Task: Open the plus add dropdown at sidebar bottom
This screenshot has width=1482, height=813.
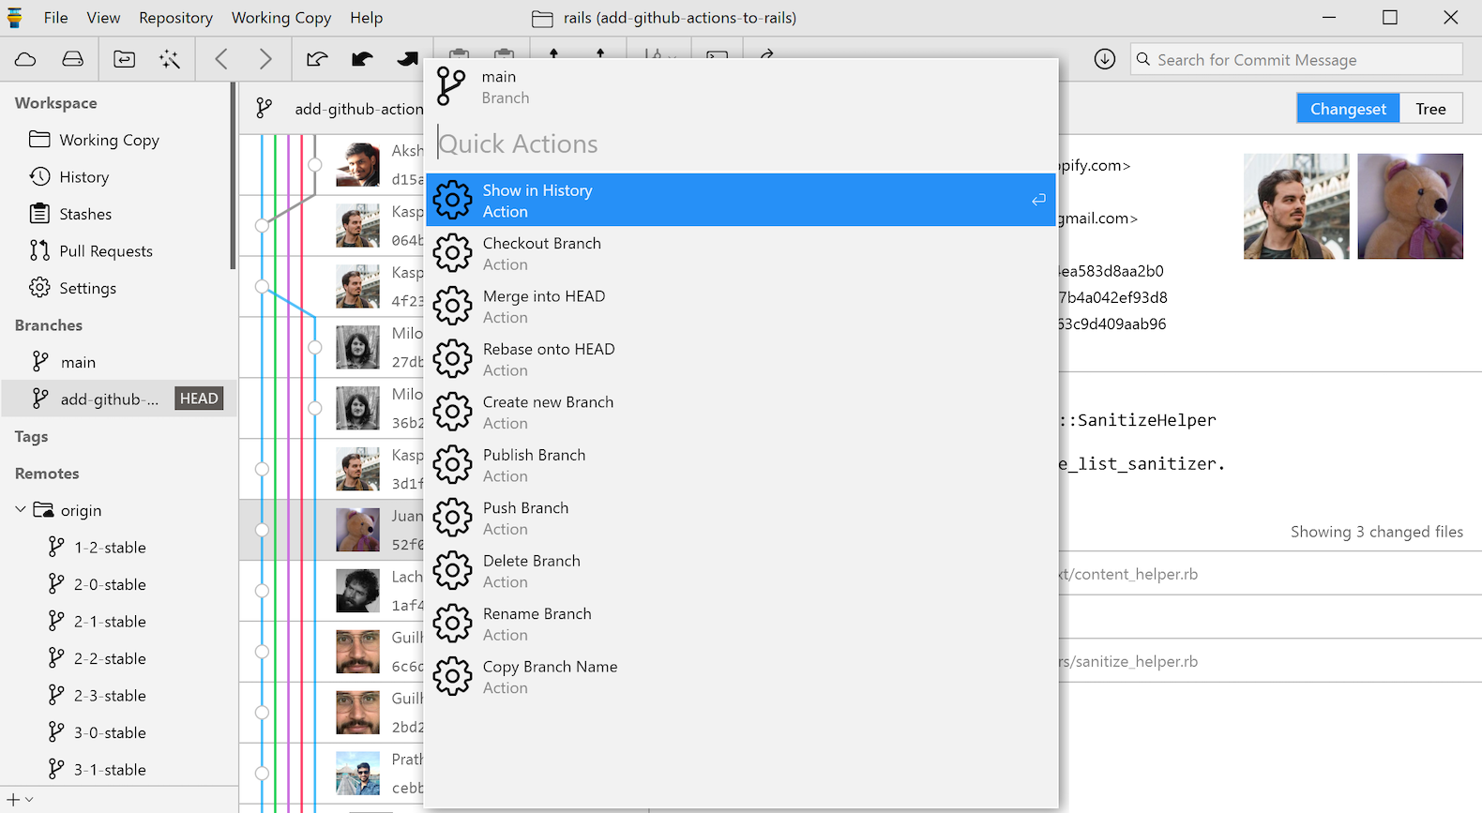Action: pos(20,800)
